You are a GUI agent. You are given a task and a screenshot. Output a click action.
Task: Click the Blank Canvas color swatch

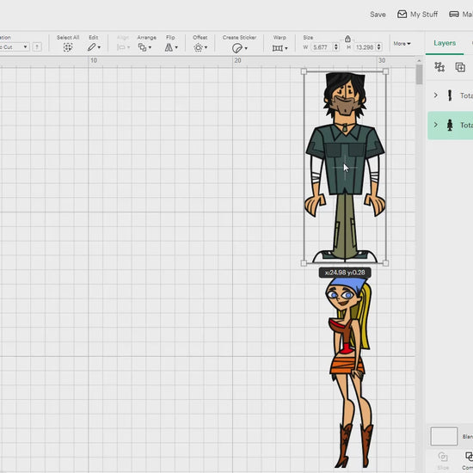tap(444, 436)
